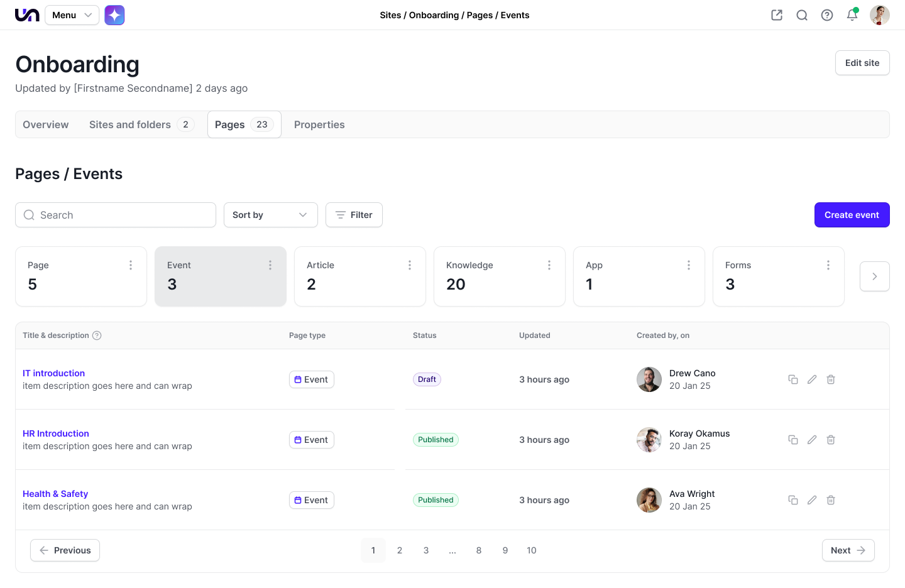Screen dimensions: 905x588
Task: Click the Create event button
Action: pyautogui.click(x=852, y=215)
